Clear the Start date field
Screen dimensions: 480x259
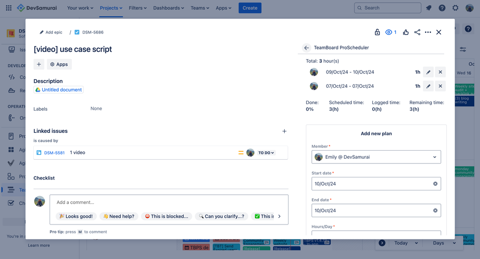[435, 184]
